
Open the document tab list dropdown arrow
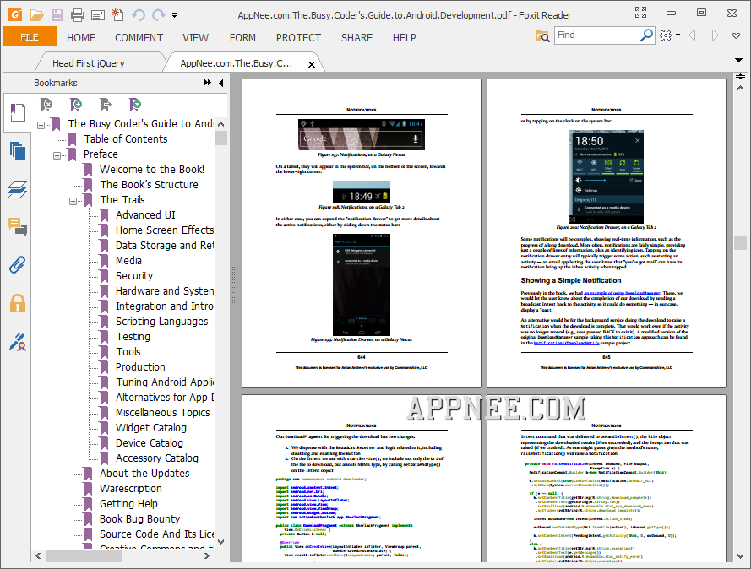(738, 60)
